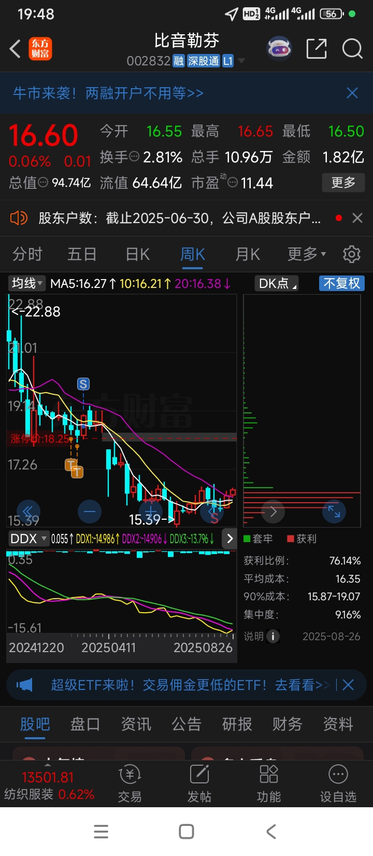Open the 股东户数 news ticker

point(179,218)
